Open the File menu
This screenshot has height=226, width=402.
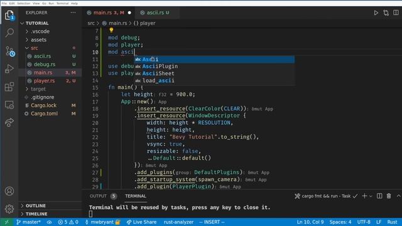pyautogui.click(x=4, y=3)
